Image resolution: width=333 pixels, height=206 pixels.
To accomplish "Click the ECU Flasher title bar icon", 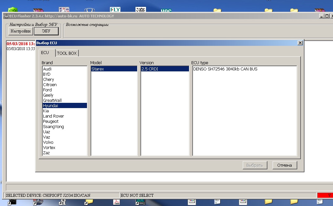I will pyautogui.click(x=6, y=16).
